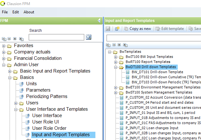
Task: Collapse User Interface and Templates folder
Action: (16, 109)
